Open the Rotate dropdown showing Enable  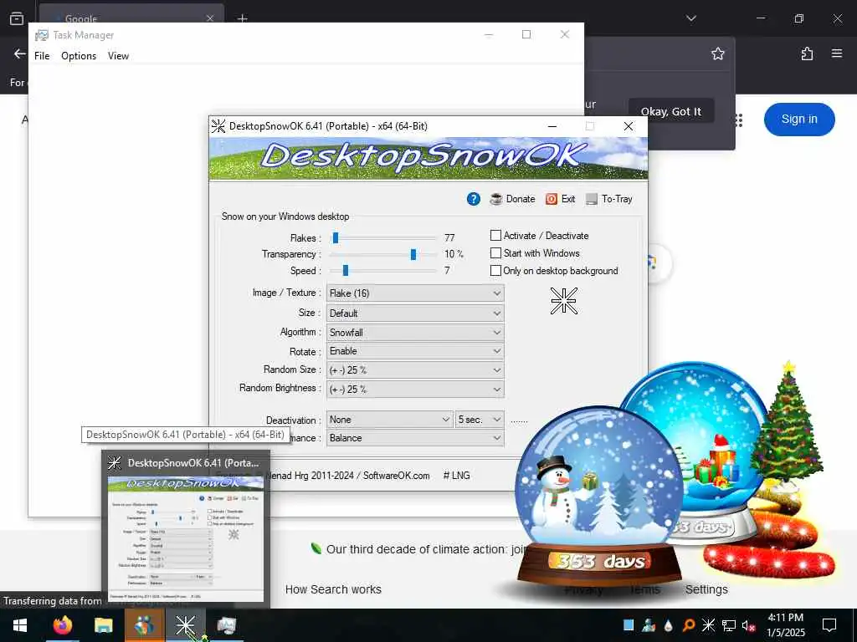415,351
